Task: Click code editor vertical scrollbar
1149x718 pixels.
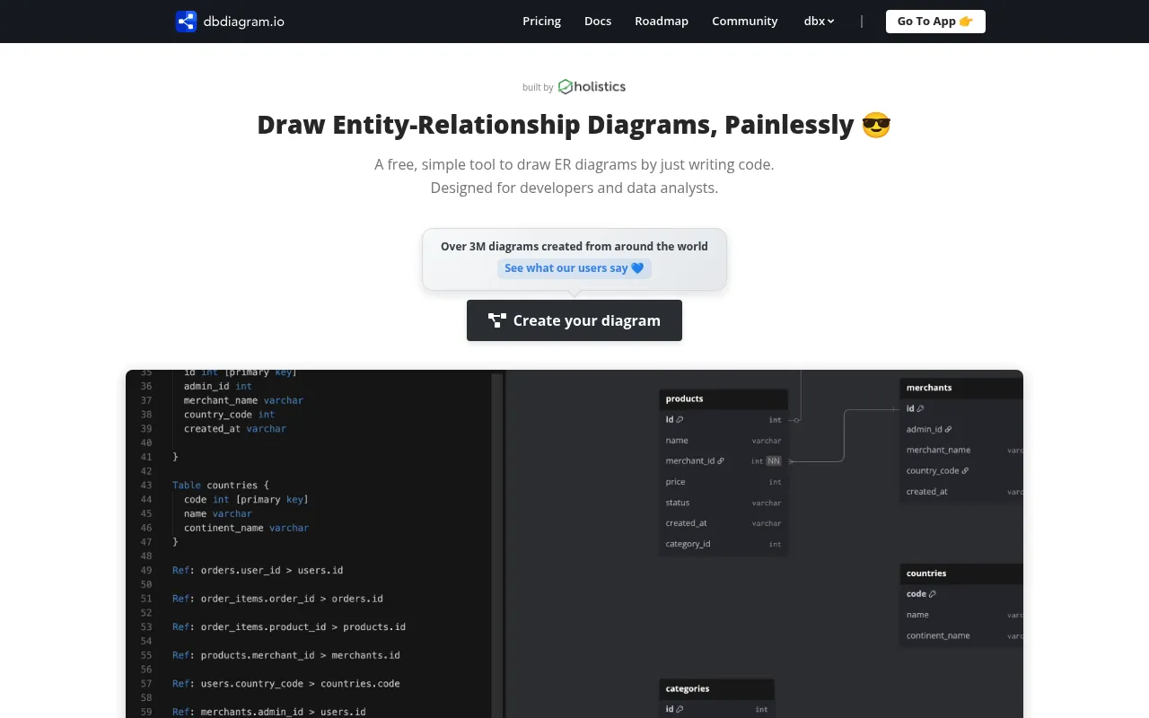Action: [x=496, y=546]
